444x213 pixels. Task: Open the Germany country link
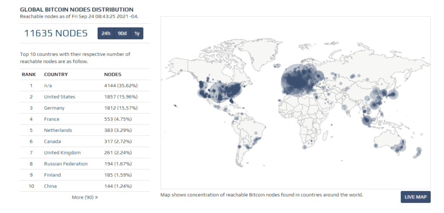click(54, 108)
